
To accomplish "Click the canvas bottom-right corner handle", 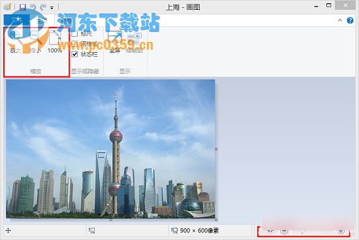I will point(216,220).
